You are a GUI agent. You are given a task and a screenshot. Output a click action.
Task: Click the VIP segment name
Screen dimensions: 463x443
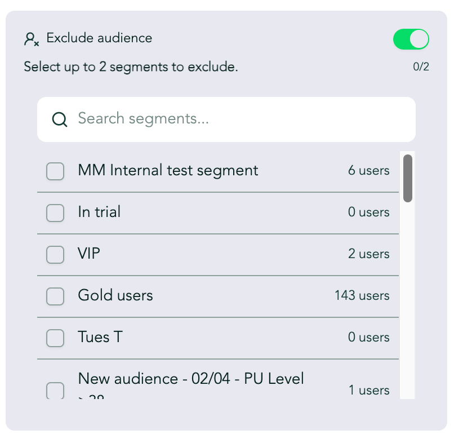point(89,254)
